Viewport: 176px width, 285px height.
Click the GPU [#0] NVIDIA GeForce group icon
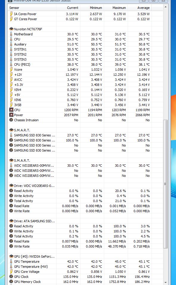(x=11, y=256)
